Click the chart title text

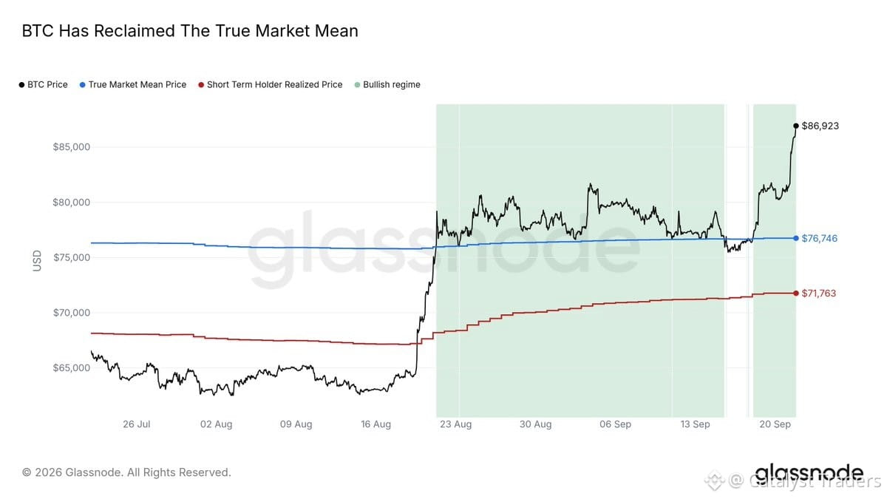pyautogui.click(x=190, y=31)
